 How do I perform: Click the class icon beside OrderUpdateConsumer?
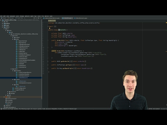[16, 83]
